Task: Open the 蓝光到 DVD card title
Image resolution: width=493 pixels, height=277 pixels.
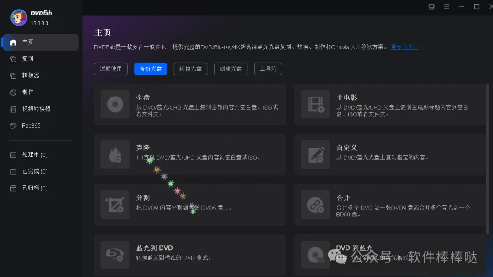Action: [154, 248]
